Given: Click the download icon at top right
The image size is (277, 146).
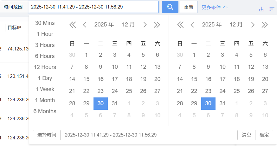Looking at the screenshot, I should coord(261,9).
